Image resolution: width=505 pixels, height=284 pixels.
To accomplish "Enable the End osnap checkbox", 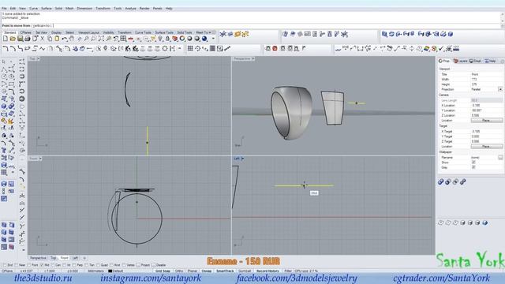I will coord(5,265).
